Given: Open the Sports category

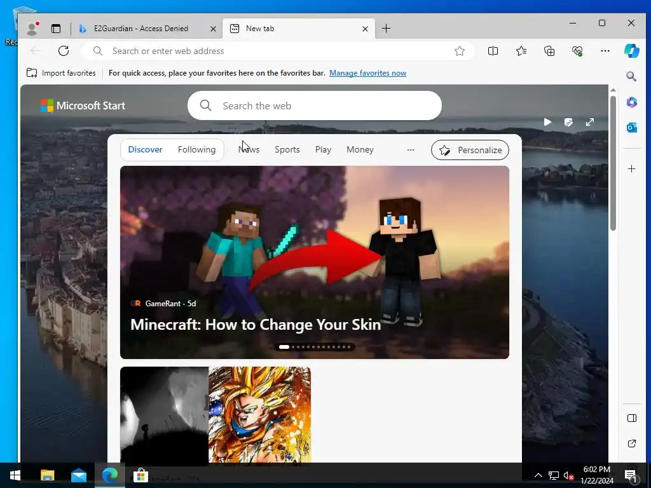Looking at the screenshot, I should [x=287, y=149].
